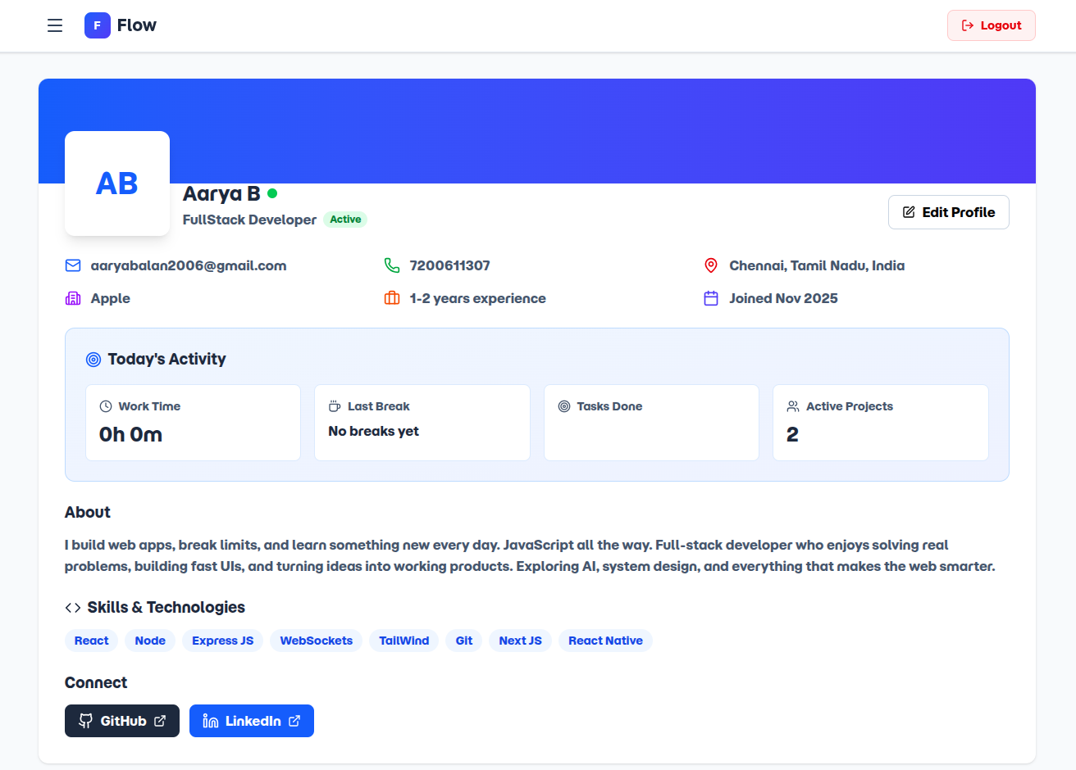This screenshot has height=770, width=1076.
Task: Click the phone icon
Action: [392, 265]
